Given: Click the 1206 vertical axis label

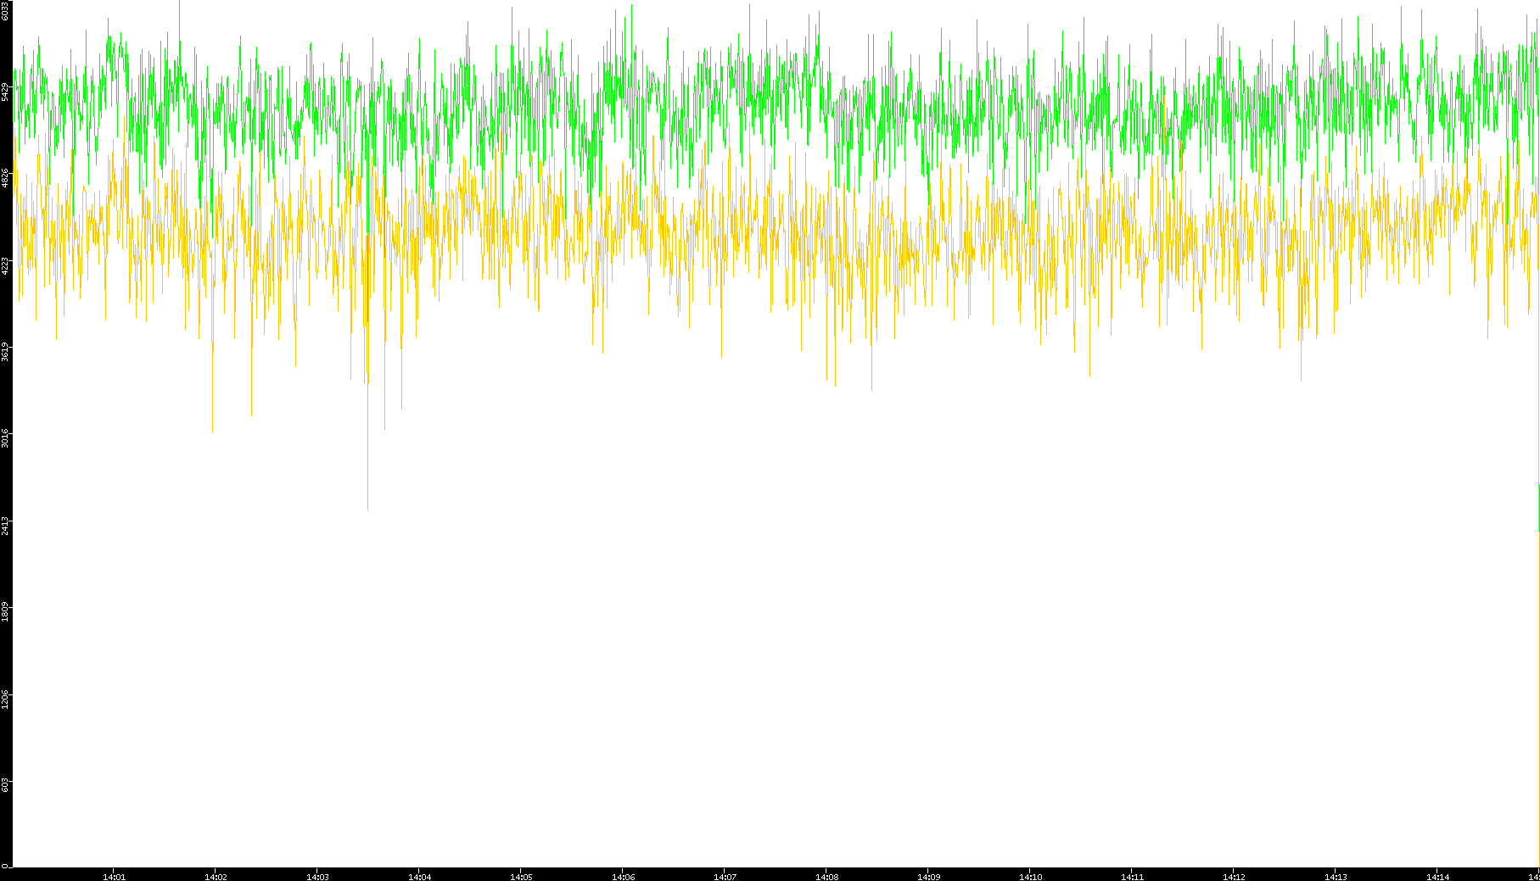Looking at the screenshot, I should point(5,700).
